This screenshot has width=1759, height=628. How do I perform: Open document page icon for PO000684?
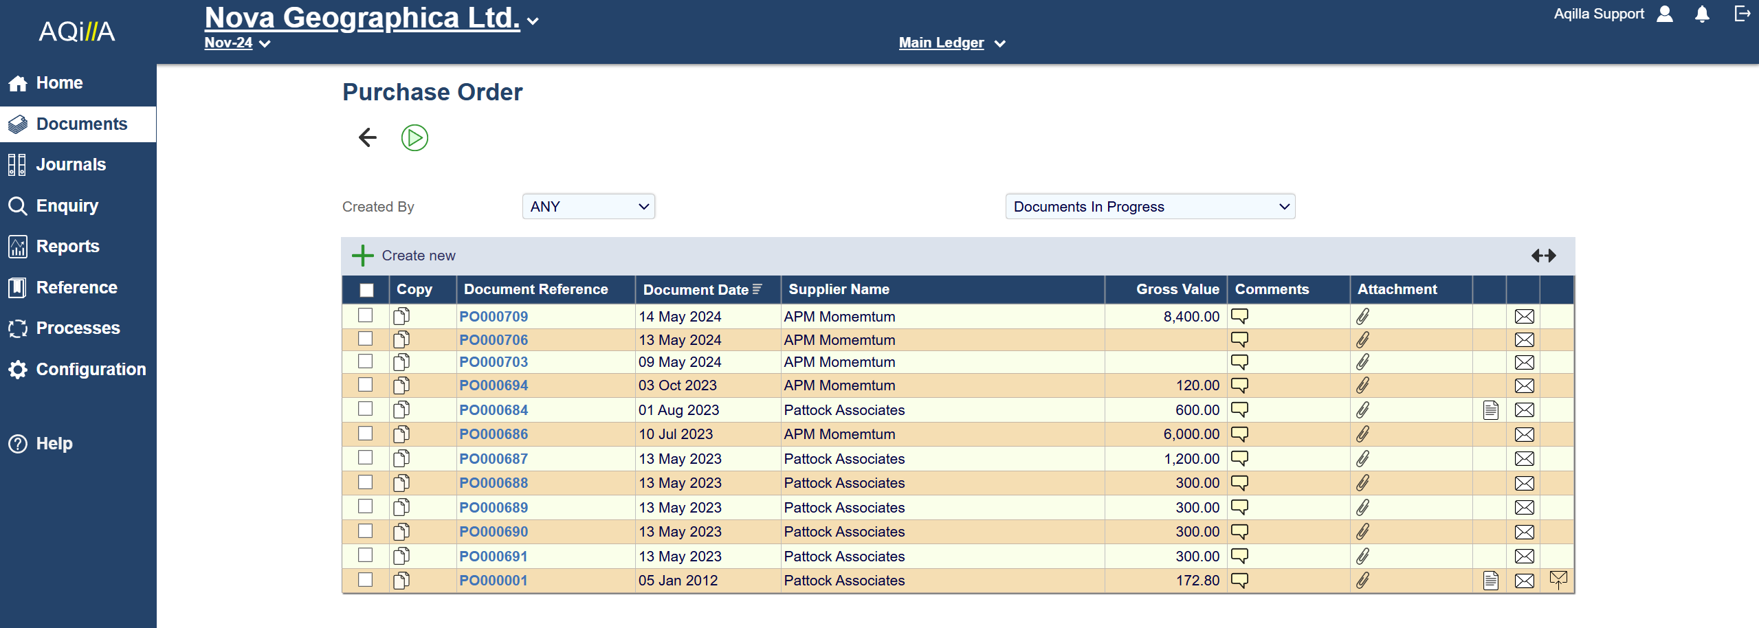pos(1490,410)
